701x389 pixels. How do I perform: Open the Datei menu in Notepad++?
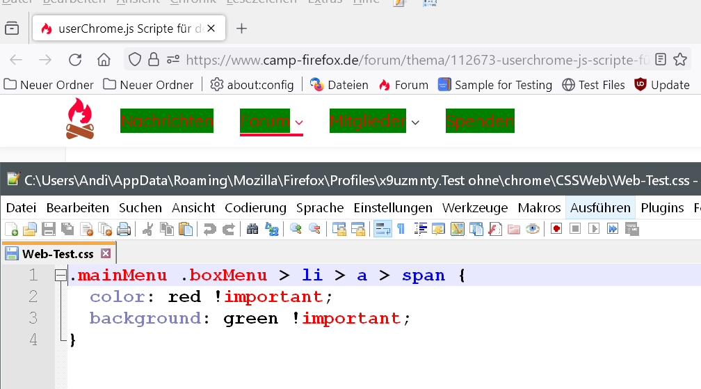click(21, 208)
